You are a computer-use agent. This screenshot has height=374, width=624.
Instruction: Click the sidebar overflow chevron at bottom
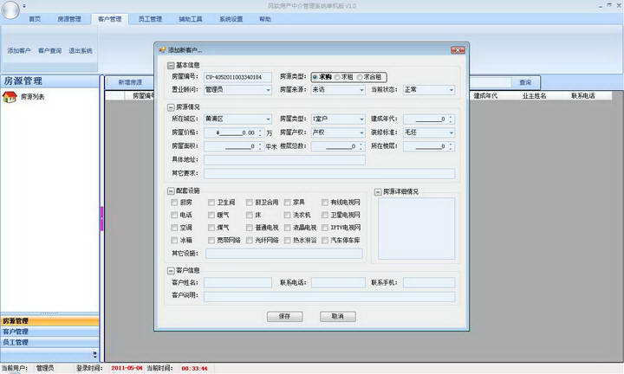coord(94,354)
